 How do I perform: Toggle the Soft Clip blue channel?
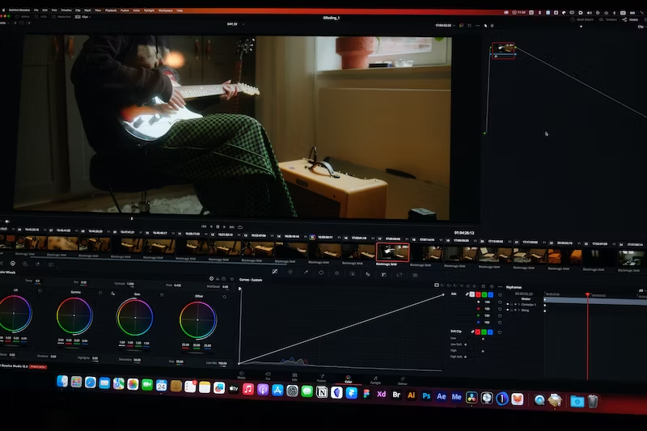pos(490,332)
